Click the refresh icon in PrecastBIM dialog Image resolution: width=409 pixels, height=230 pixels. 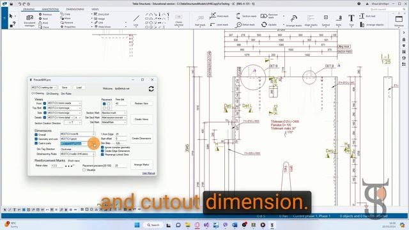[x=151, y=89]
